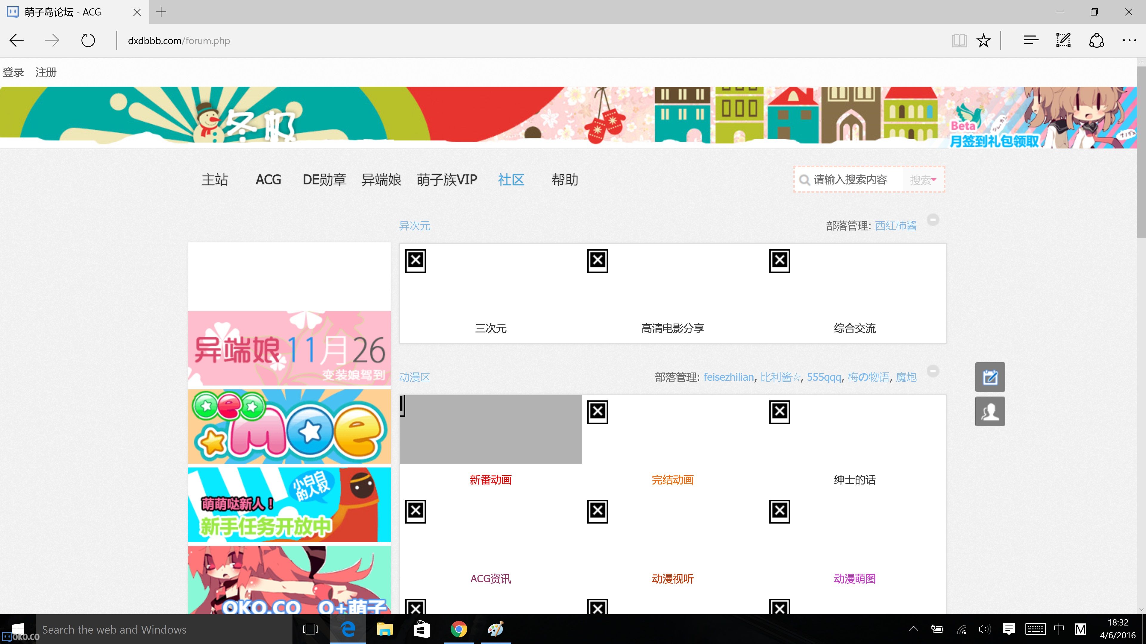The height and width of the screenshot is (644, 1146).
Task: Open the 萌子族VIP navigation item
Action: click(x=447, y=179)
